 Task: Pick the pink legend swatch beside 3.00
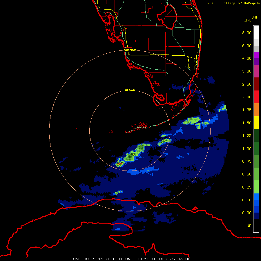[256, 71]
